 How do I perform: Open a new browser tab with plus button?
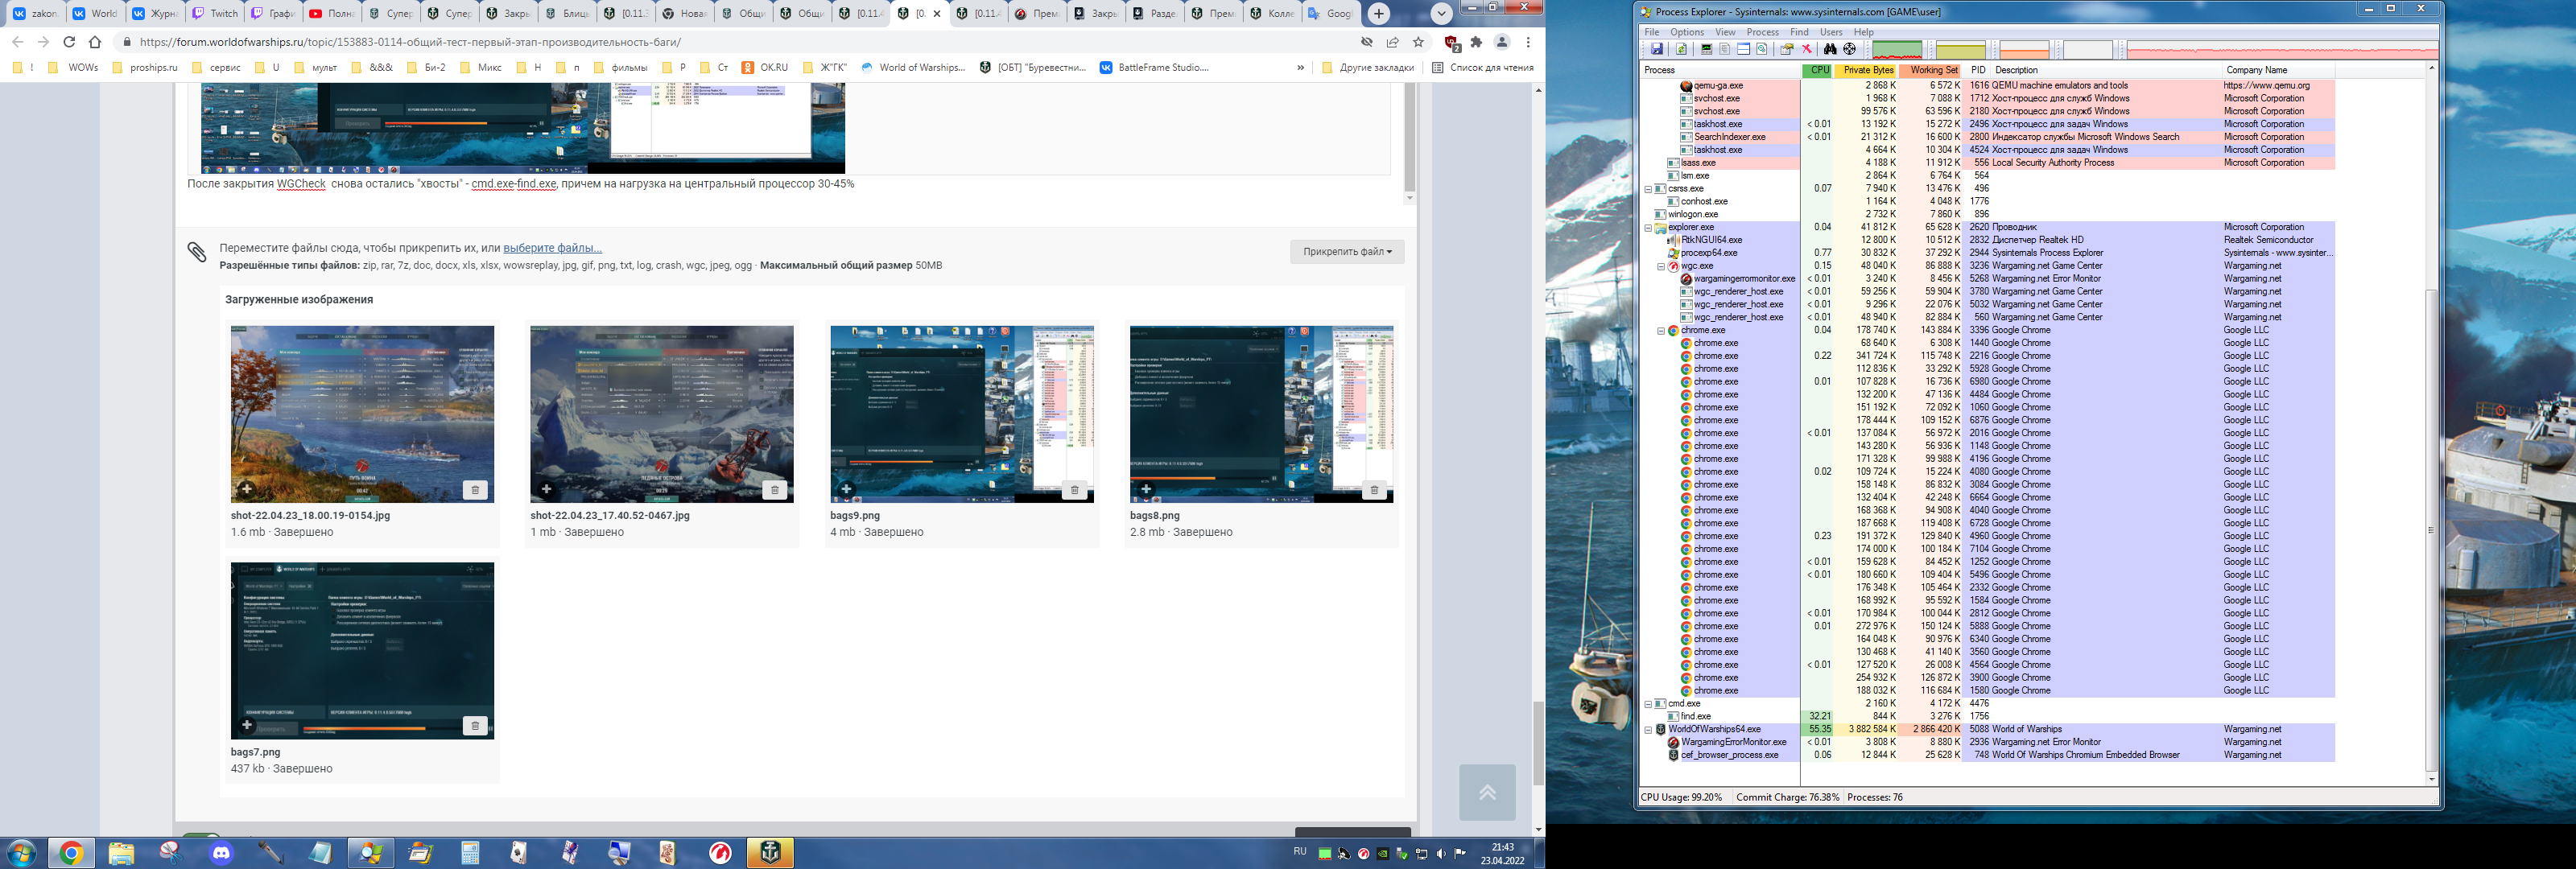click(1379, 13)
